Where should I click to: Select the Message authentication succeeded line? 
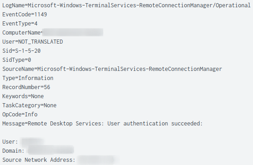pyautogui.click(x=102, y=124)
